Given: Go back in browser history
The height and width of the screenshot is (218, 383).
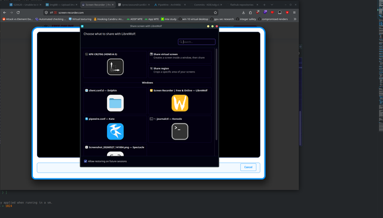Looking at the screenshot, I should [x=5, y=13].
